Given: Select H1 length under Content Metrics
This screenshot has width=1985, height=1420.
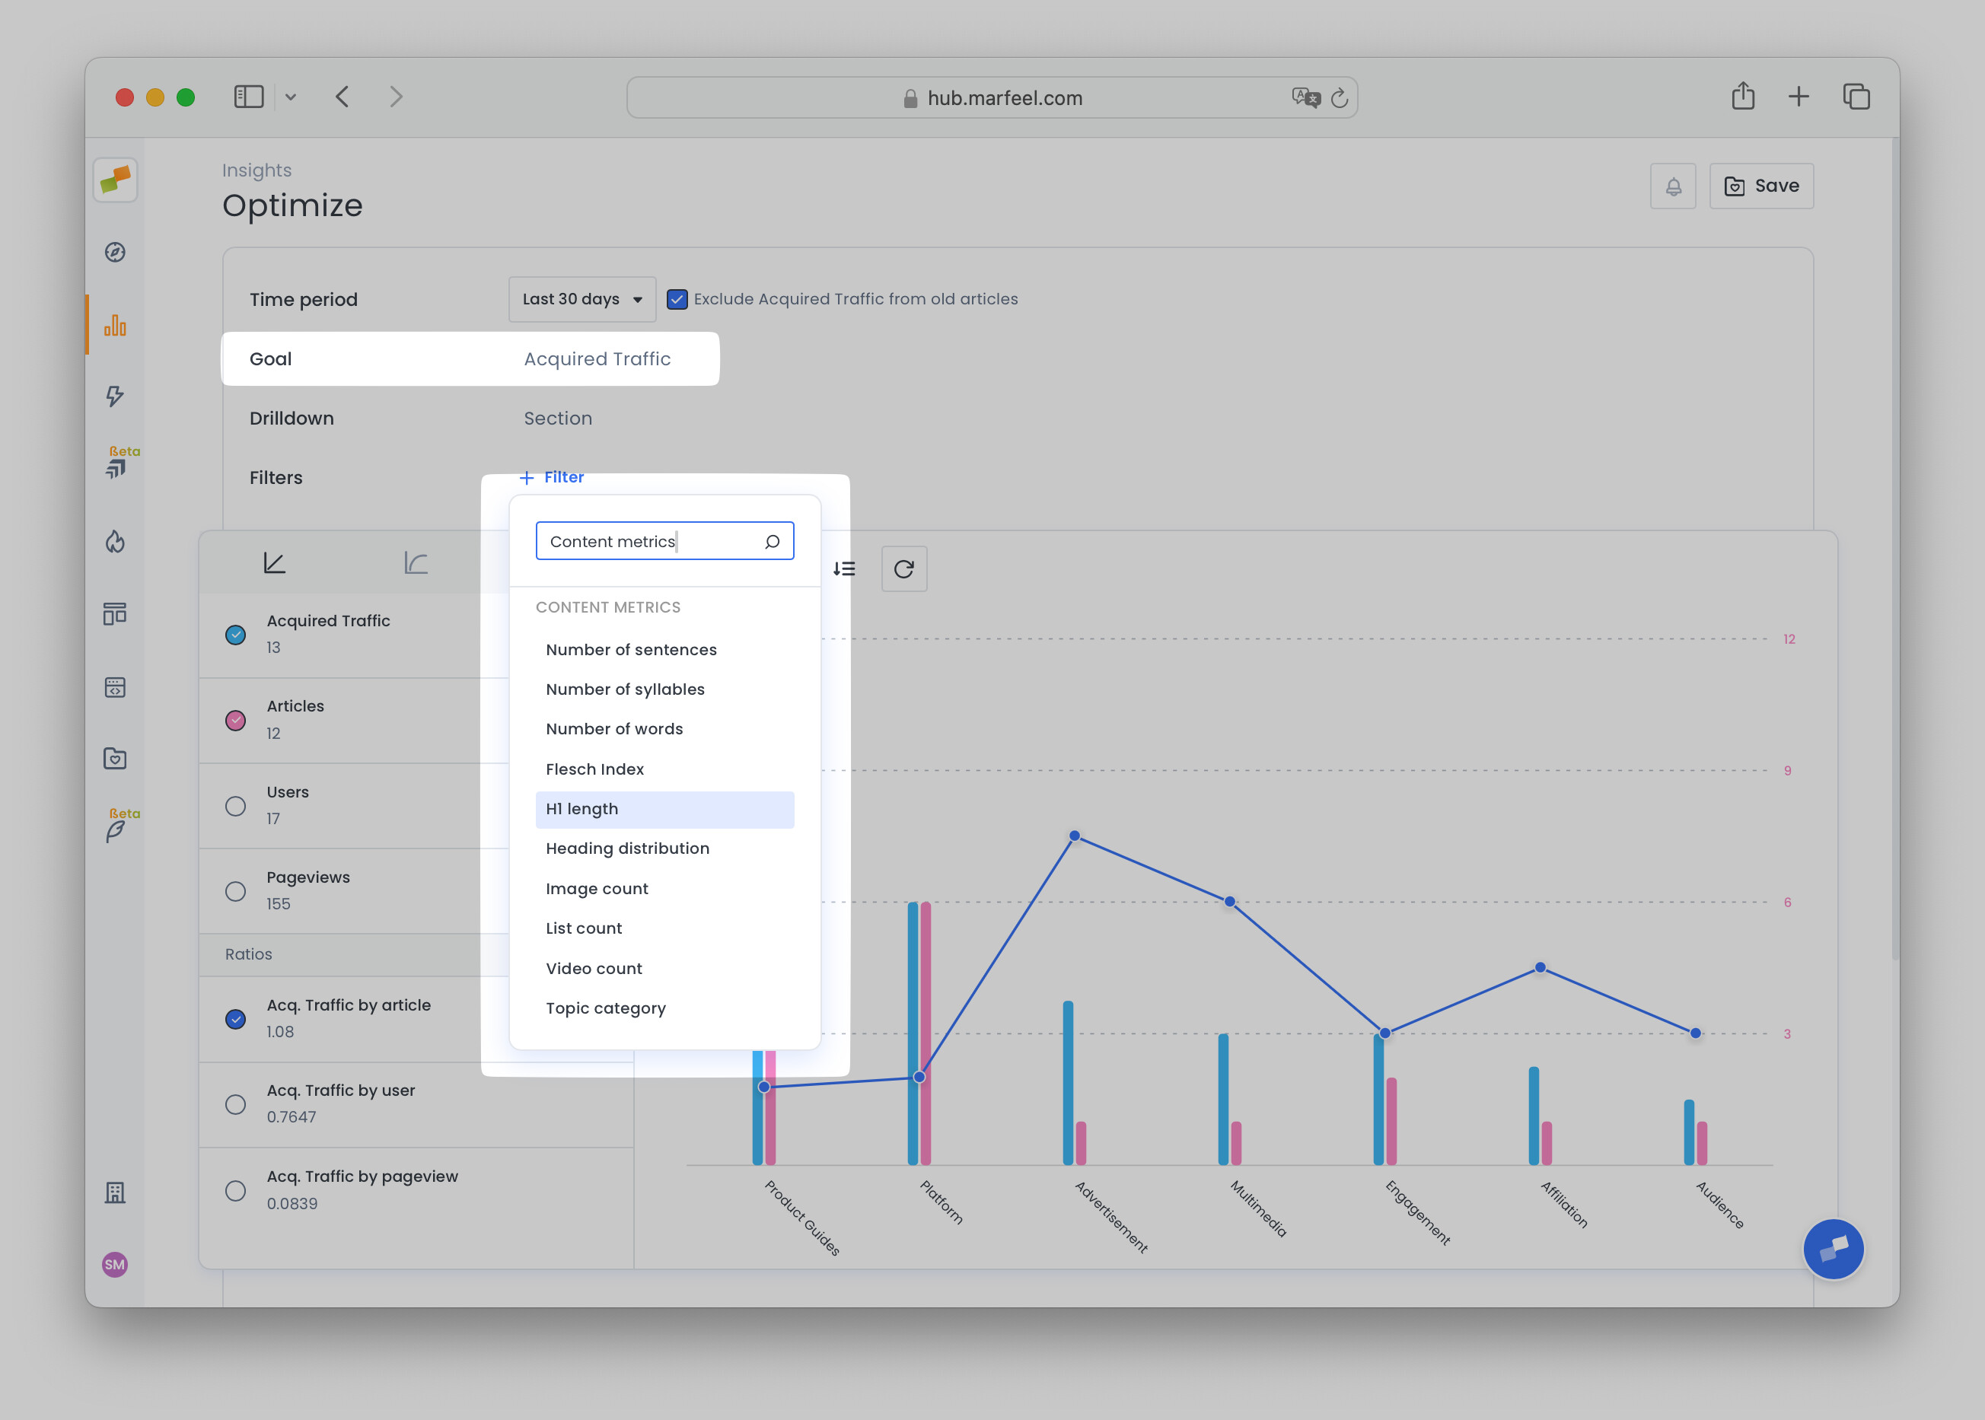Looking at the screenshot, I should [x=581, y=809].
